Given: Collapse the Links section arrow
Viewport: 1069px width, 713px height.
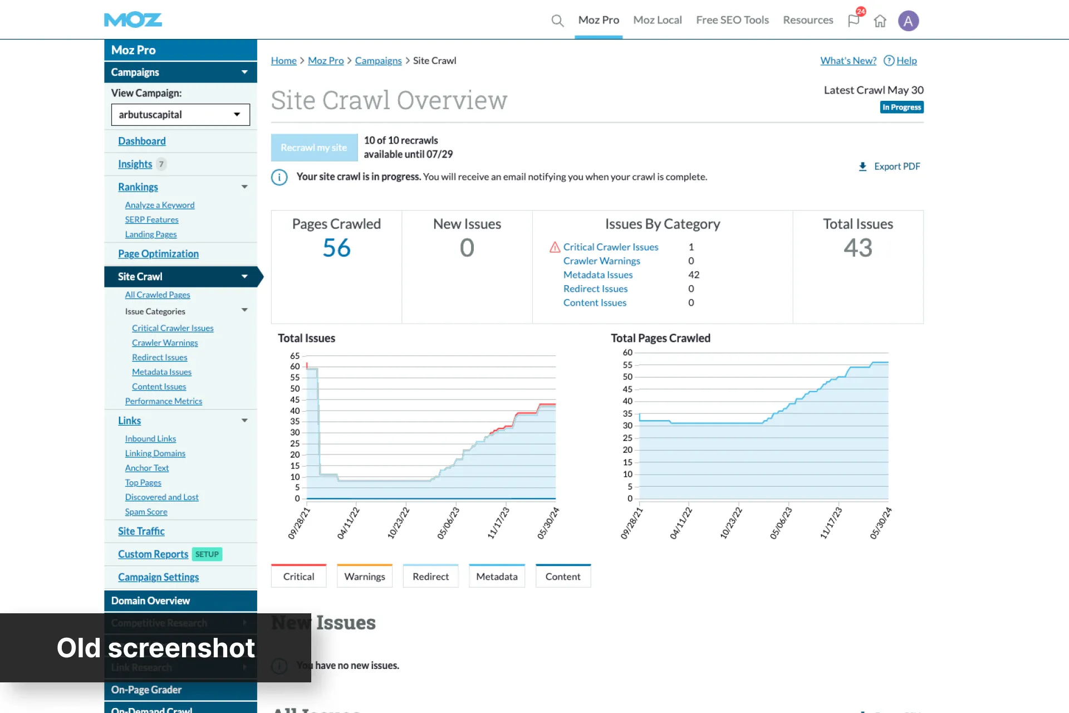Looking at the screenshot, I should (x=244, y=421).
